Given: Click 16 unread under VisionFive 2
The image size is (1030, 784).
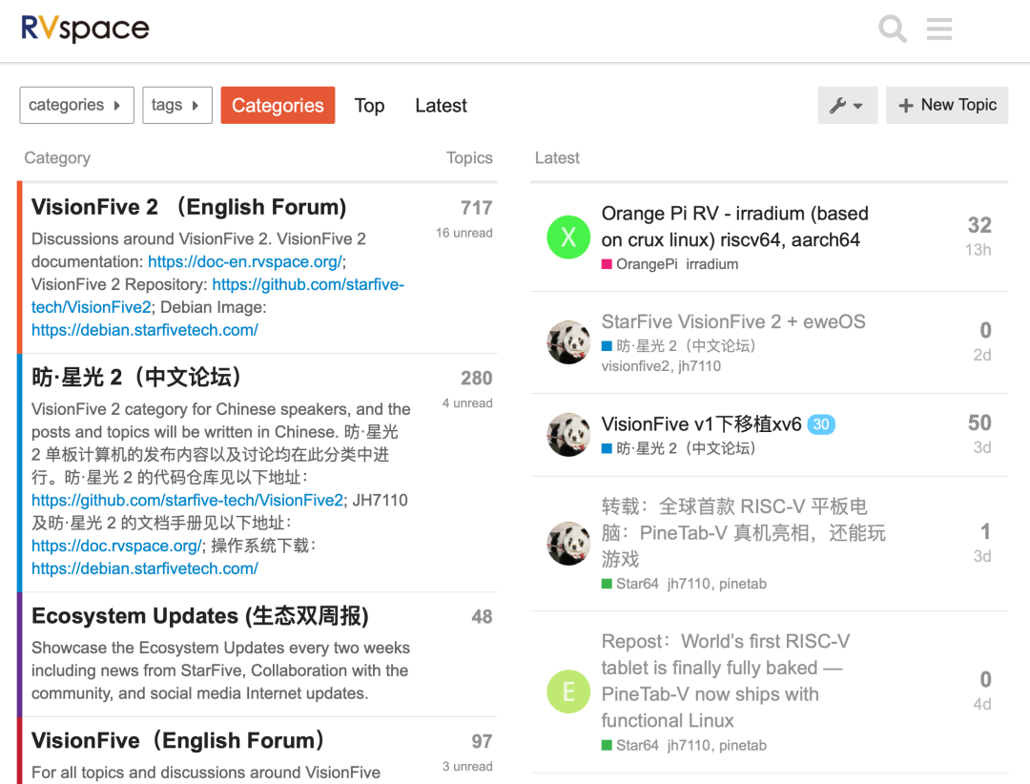Looking at the screenshot, I should click(x=463, y=233).
